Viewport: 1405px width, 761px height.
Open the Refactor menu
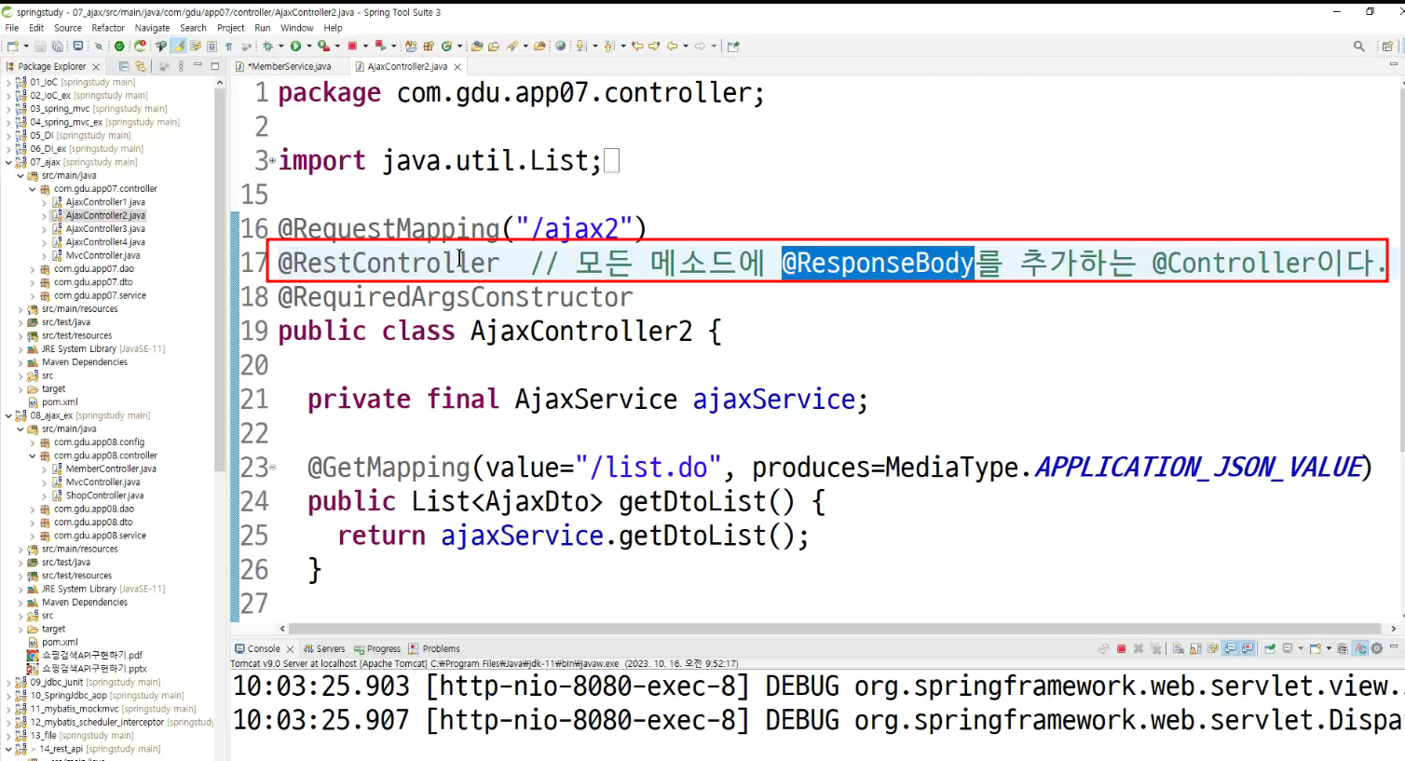pos(108,28)
